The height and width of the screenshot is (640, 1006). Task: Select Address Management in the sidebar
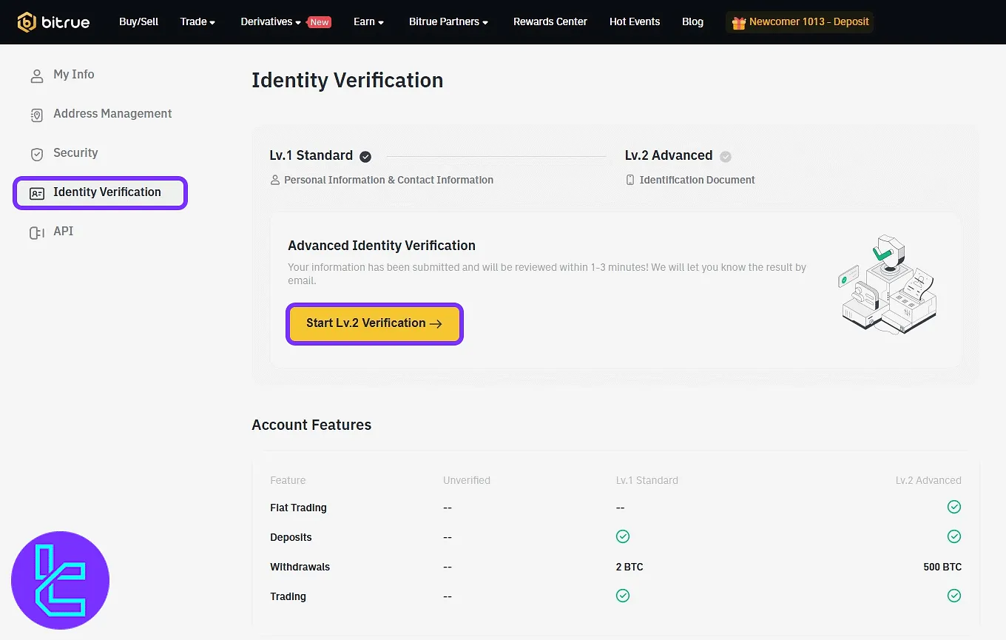coord(112,114)
